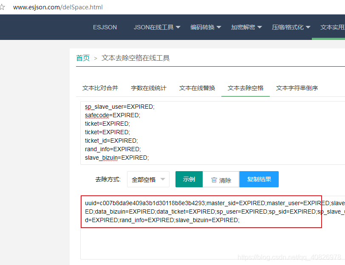Switch to the 字数在线统计 tab
Viewport: 345px width, 265px height.
coord(148,88)
